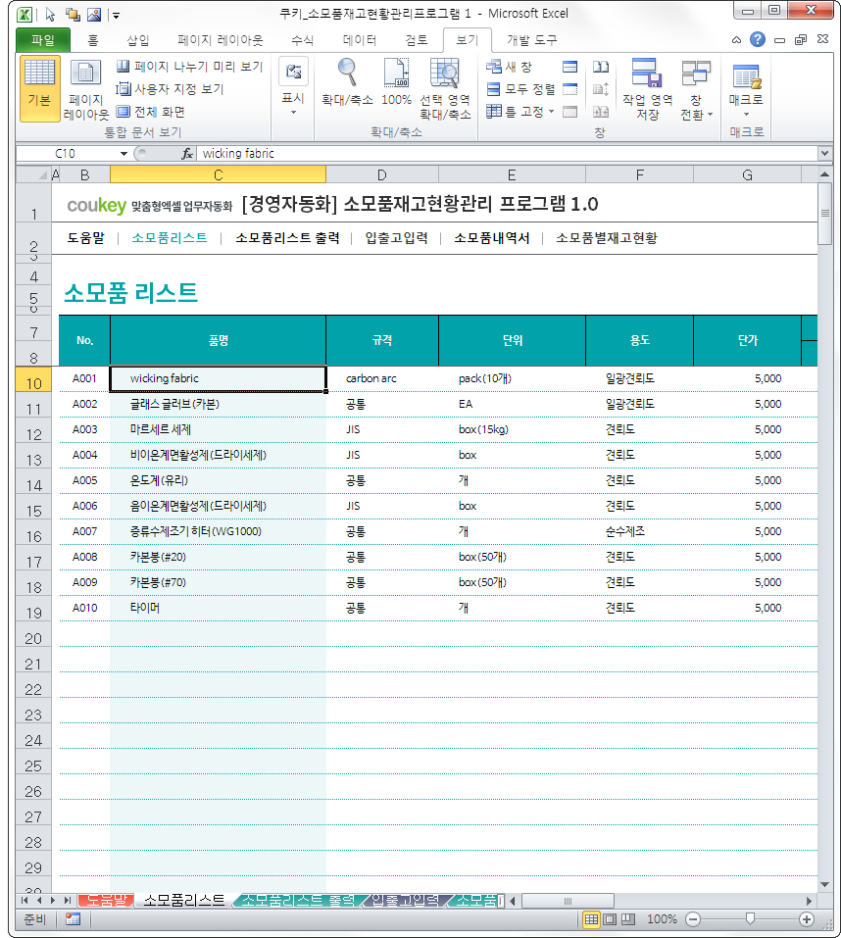Set zoom to 100% from ribbon
841x938 pixels.
396,83
